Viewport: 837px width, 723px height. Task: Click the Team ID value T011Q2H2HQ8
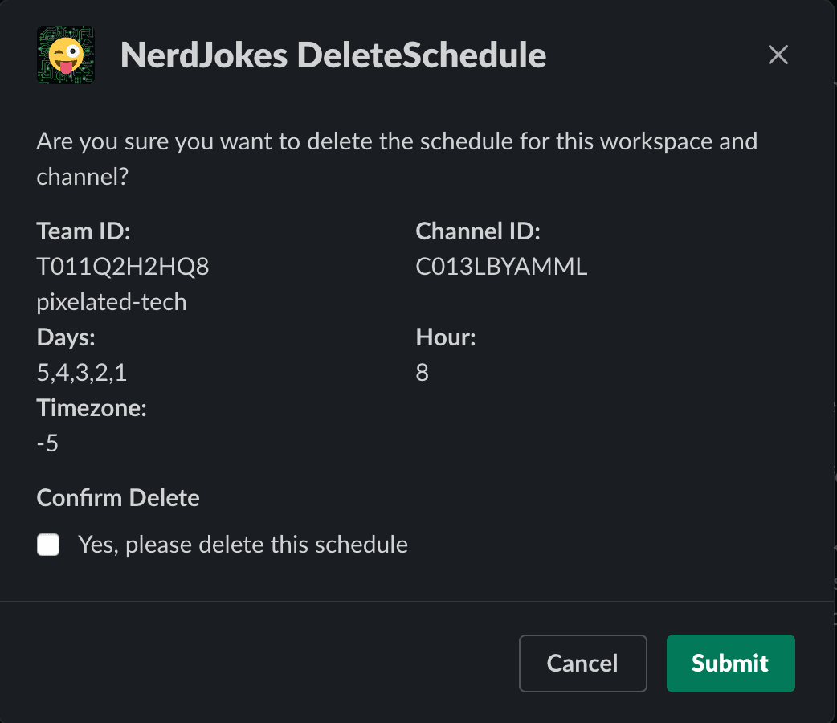tap(122, 266)
